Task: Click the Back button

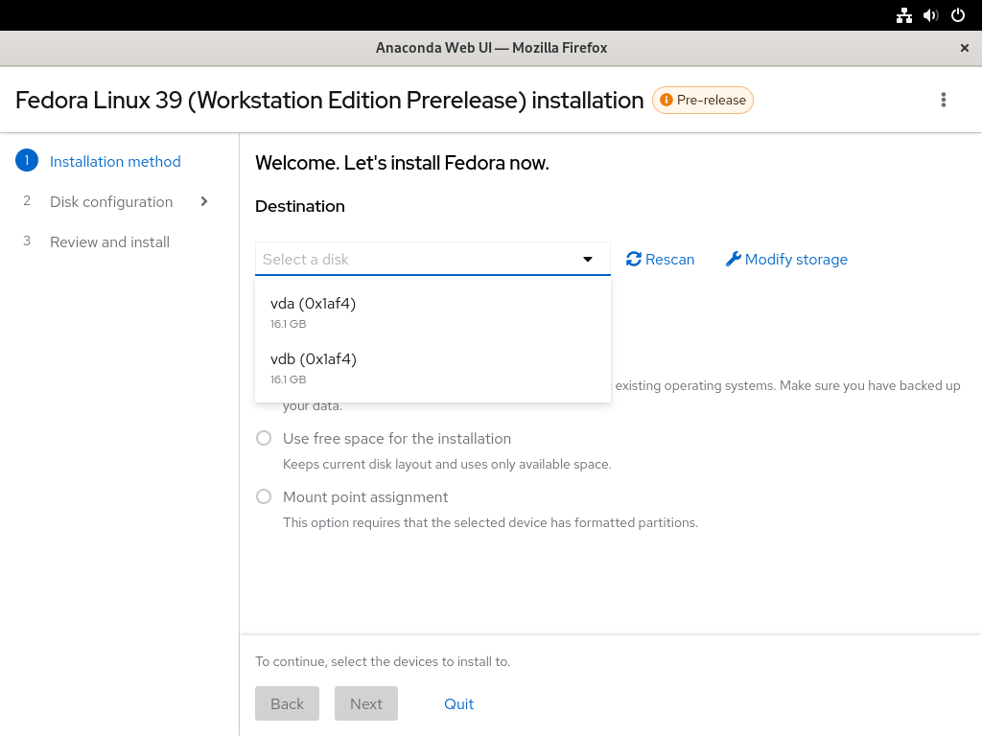Action: pos(288,703)
